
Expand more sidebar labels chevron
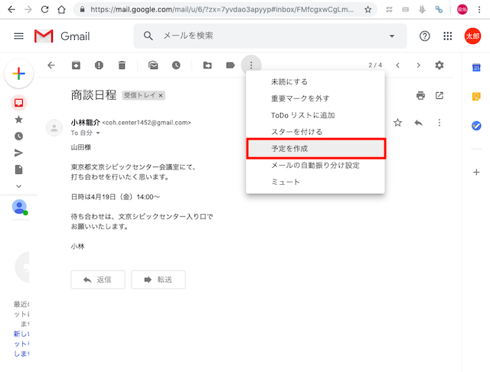pyautogui.click(x=18, y=186)
